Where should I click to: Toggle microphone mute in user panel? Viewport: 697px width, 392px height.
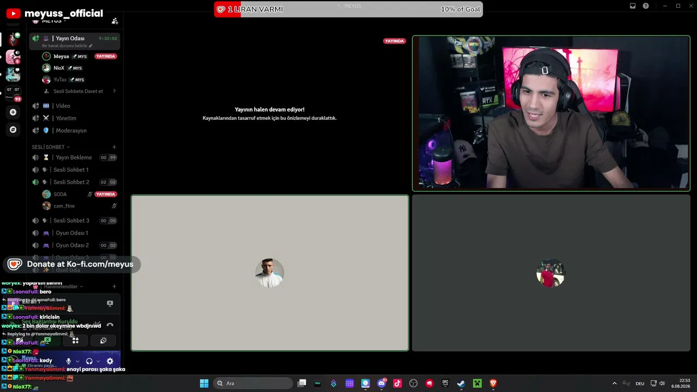(69, 361)
